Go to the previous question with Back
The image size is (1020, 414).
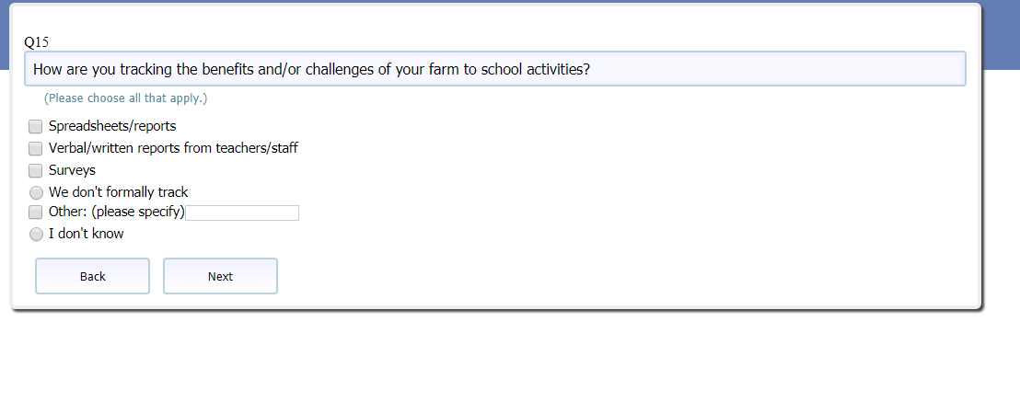click(92, 276)
